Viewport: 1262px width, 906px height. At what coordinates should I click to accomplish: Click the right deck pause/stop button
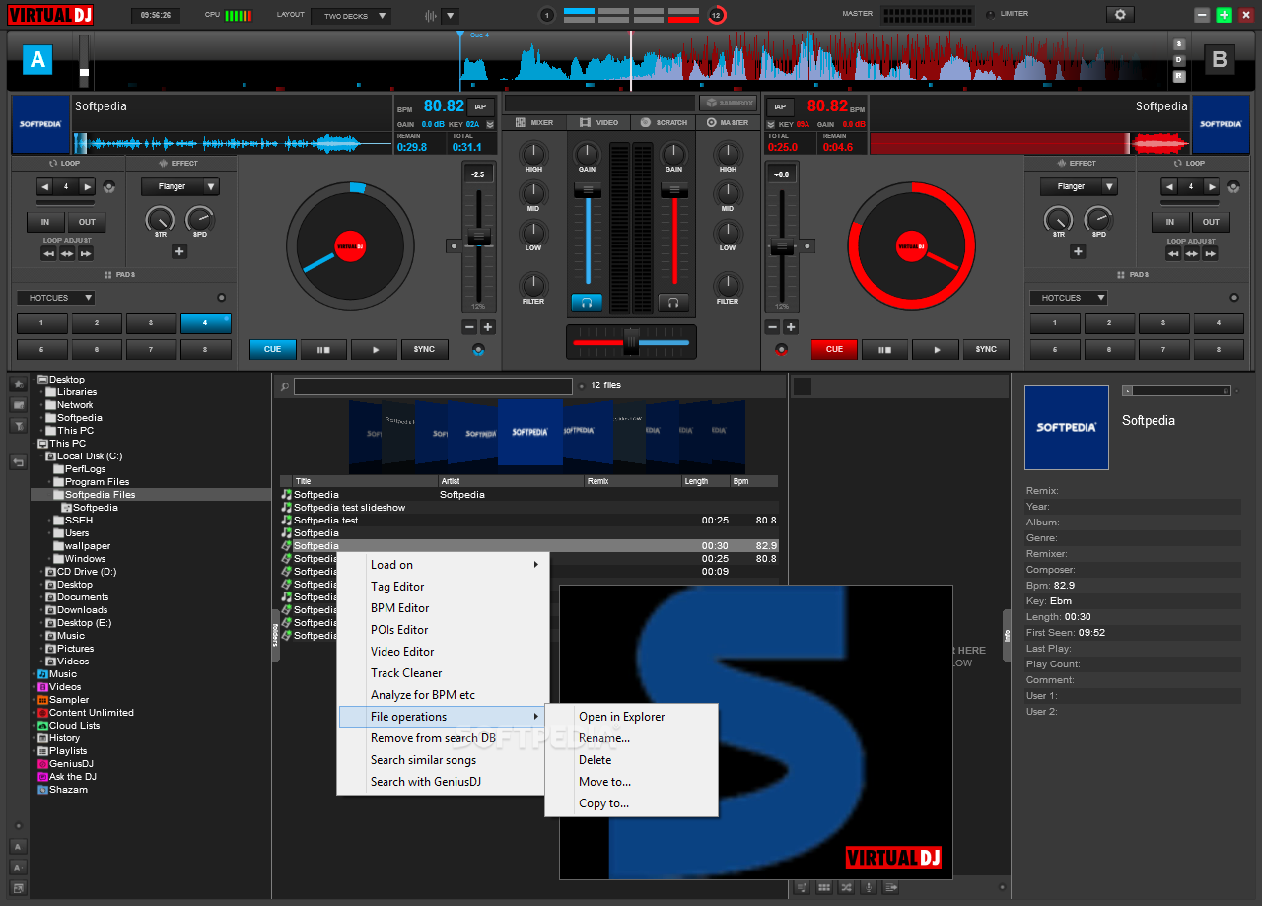tap(885, 349)
